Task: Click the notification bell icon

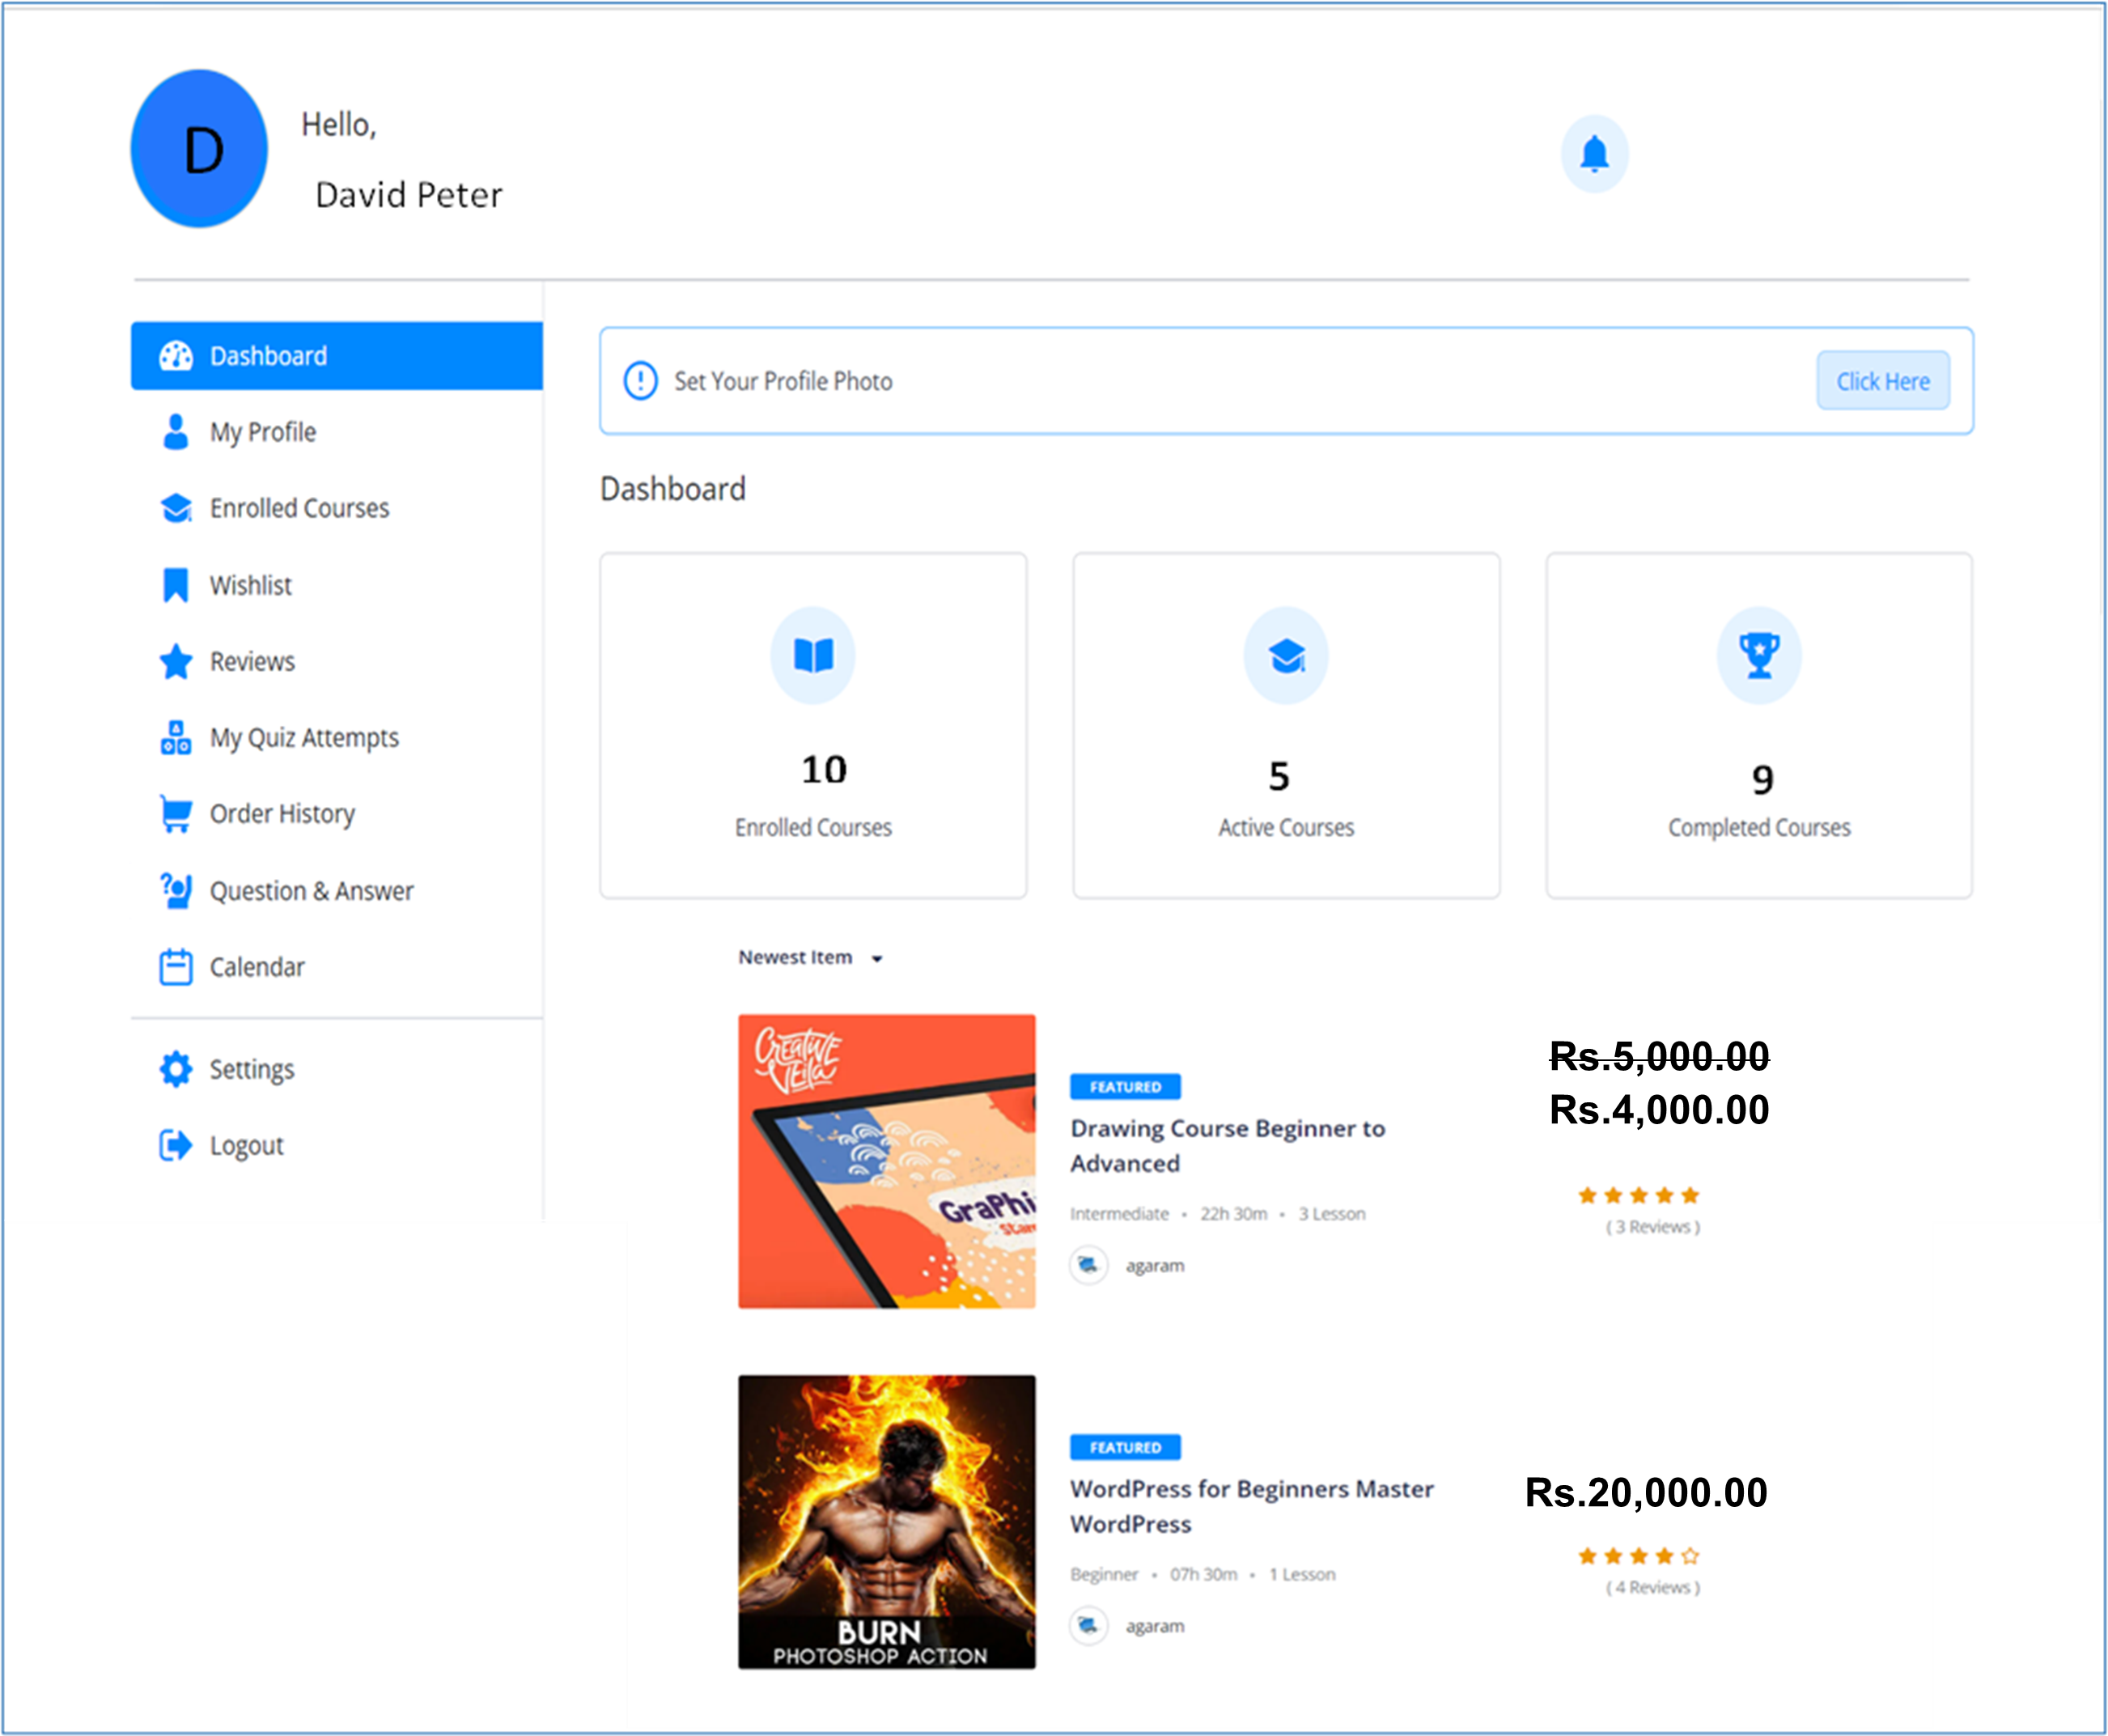Action: pyautogui.click(x=1594, y=154)
